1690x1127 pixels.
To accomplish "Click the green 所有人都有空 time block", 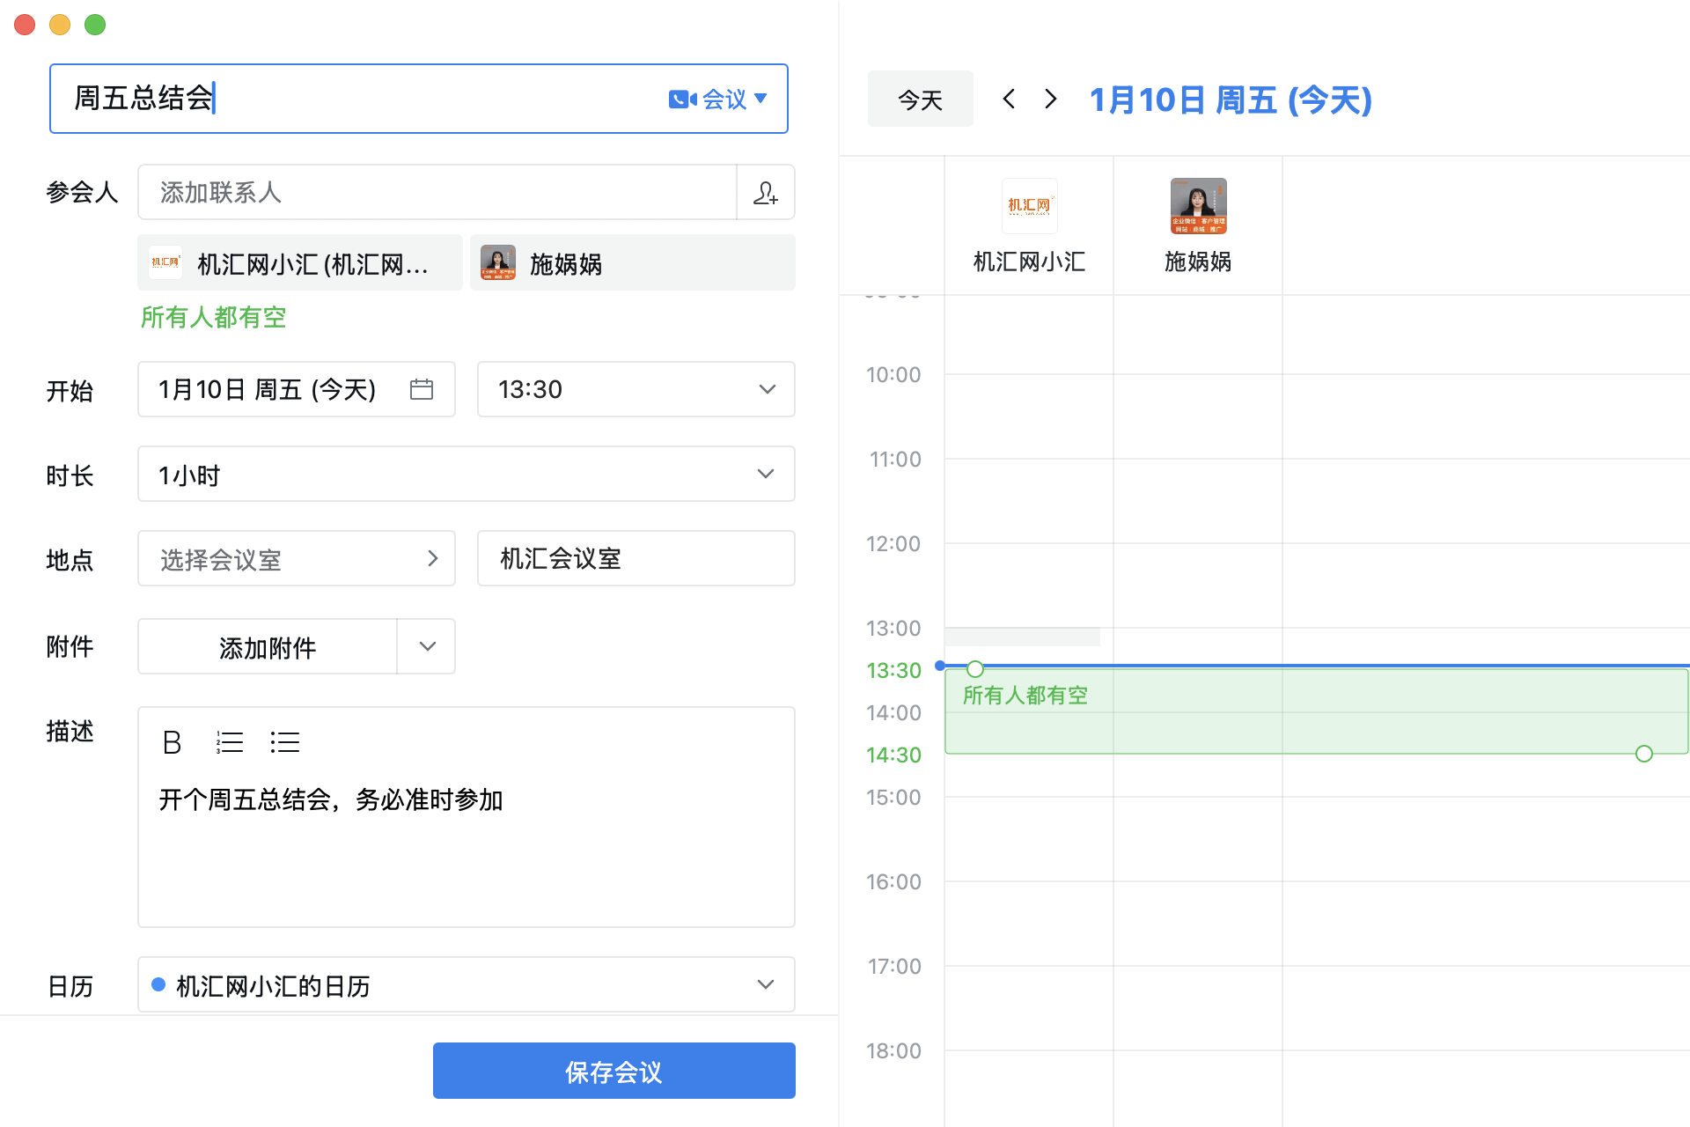I will (x=1317, y=711).
